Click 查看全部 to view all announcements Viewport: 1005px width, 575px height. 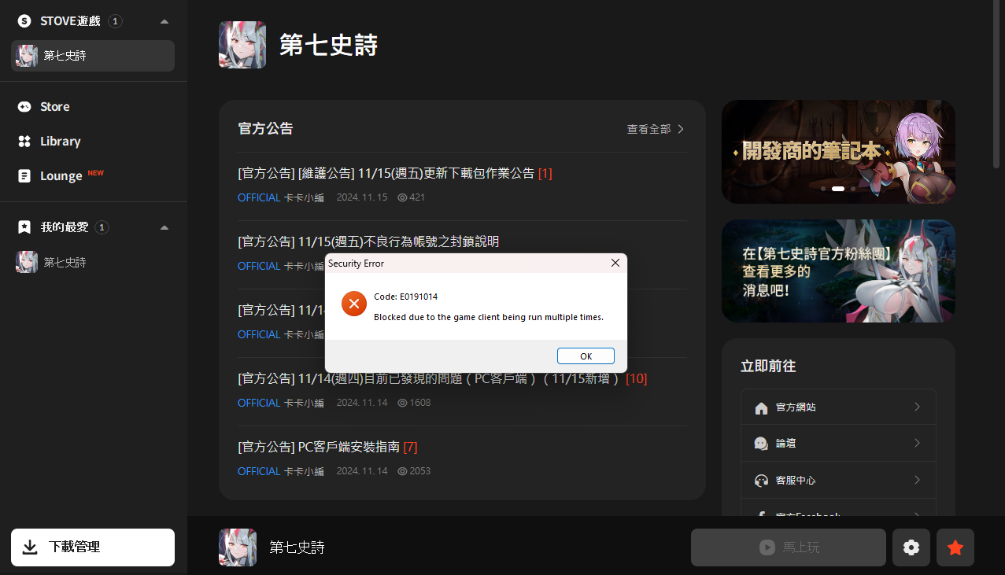click(656, 129)
